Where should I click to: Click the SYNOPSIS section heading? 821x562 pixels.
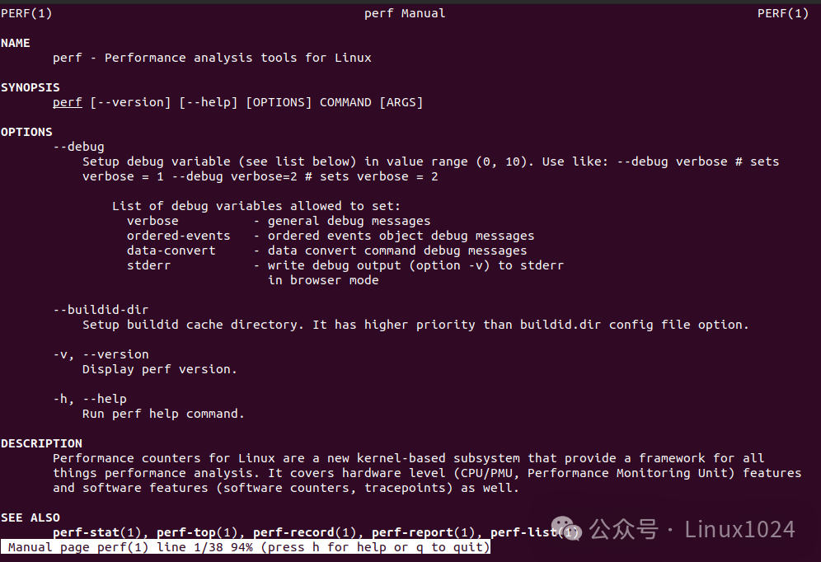(x=30, y=87)
